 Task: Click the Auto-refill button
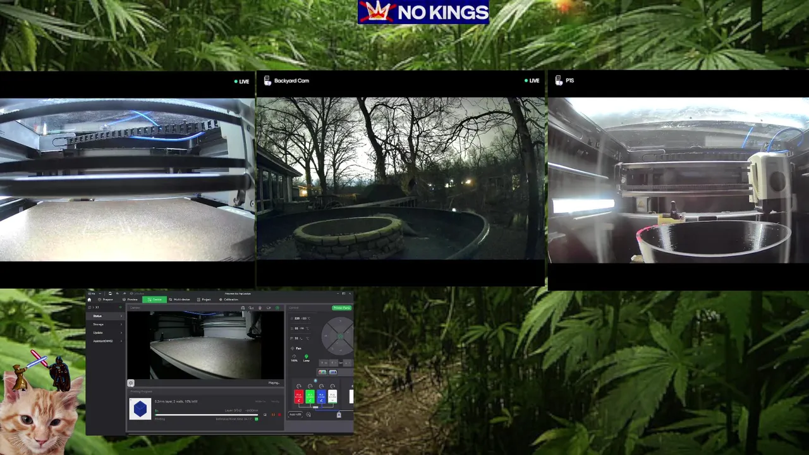click(295, 415)
